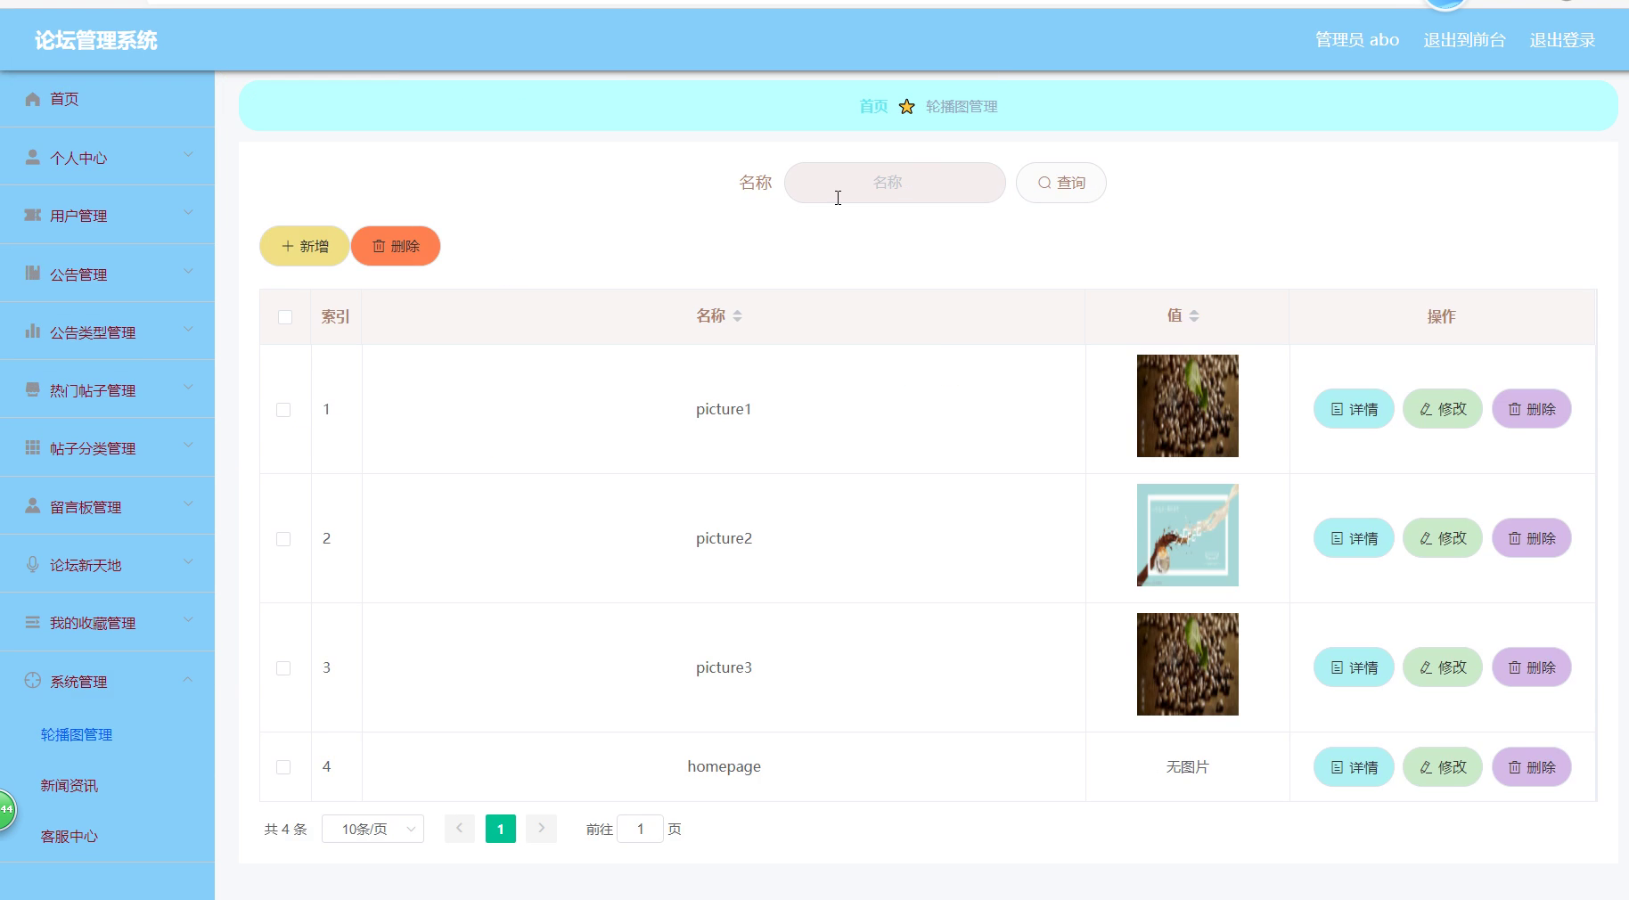Expand the 公告管理 menu chevron

tap(188, 271)
